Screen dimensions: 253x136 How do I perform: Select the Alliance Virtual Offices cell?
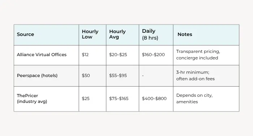pos(46,55)
